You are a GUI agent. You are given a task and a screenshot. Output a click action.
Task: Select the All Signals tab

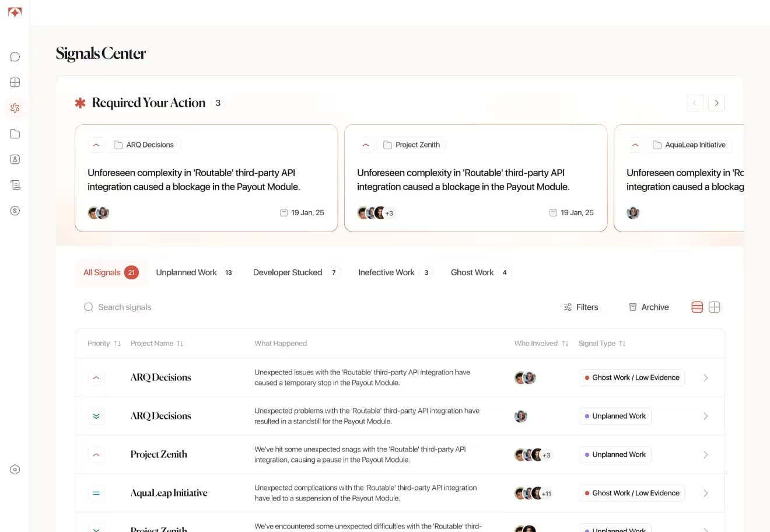point(111,272)
